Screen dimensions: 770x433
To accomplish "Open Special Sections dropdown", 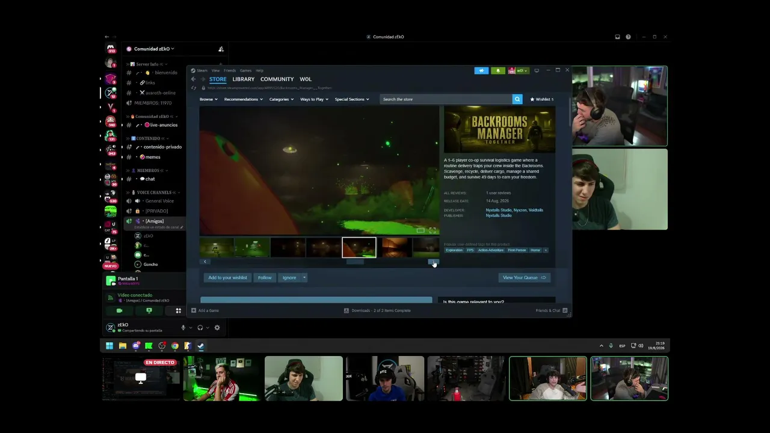I will tap(351, 99).
